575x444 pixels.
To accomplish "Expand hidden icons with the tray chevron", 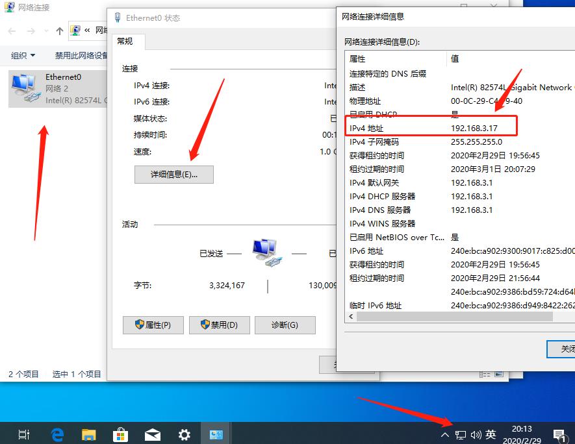I will coord(445,434).
